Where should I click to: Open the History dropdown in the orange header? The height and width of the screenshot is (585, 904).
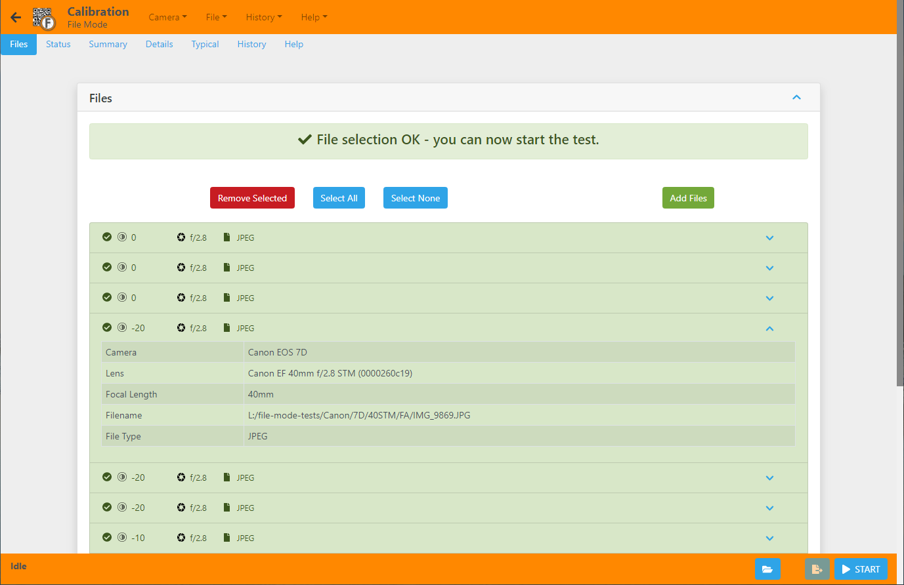264,17
